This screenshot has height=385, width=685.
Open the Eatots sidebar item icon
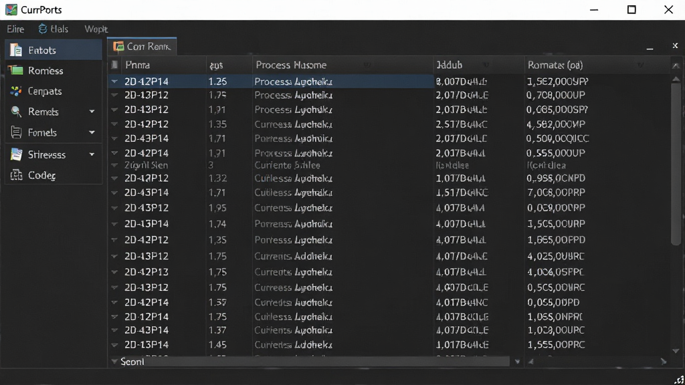(x=16, y=50)
